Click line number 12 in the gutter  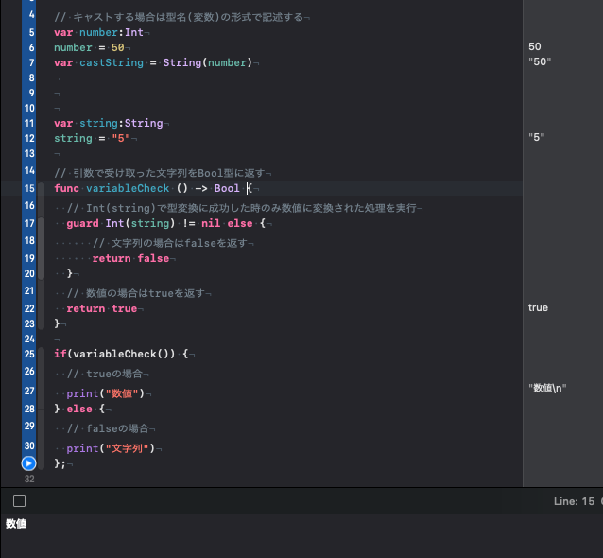[29, 138]
